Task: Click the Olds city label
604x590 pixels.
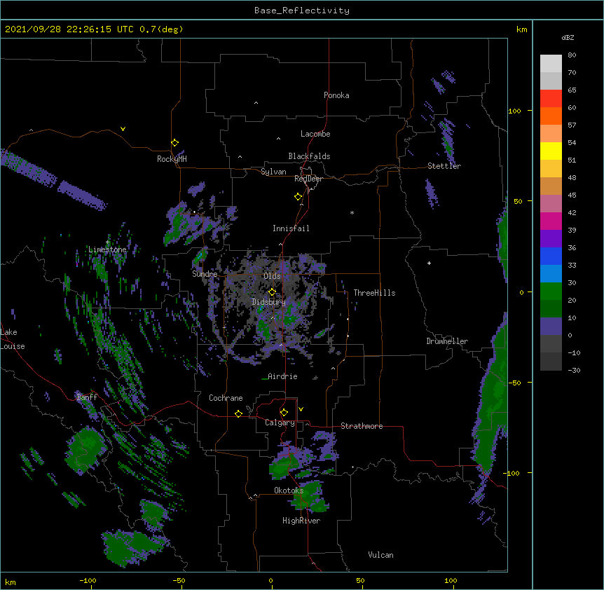Action: pos(272,276)
